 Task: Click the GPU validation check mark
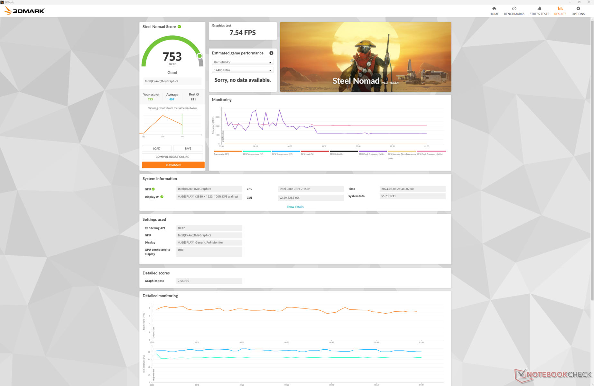click(153, 189)
